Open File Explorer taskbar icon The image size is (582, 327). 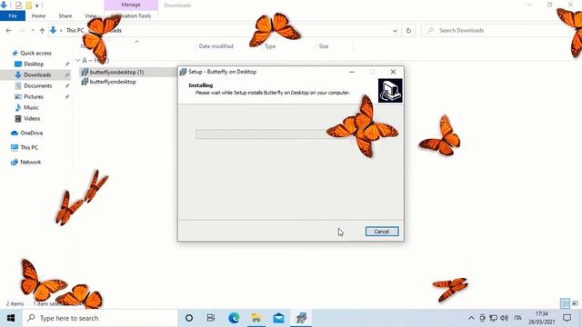[x=256, y=318]
